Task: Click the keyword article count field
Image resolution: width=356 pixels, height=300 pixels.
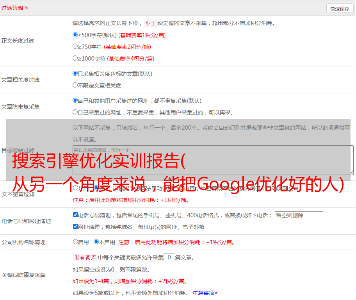Action: (x=169, y=257)
